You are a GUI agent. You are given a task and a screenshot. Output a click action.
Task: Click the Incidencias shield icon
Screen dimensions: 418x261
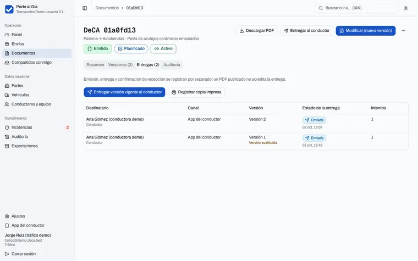(x=7, y=127)
